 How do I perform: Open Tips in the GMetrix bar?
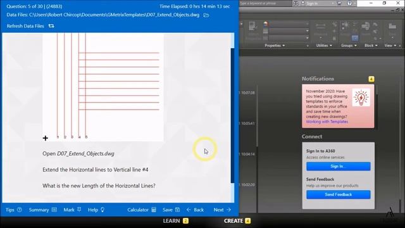coord(14,210)
